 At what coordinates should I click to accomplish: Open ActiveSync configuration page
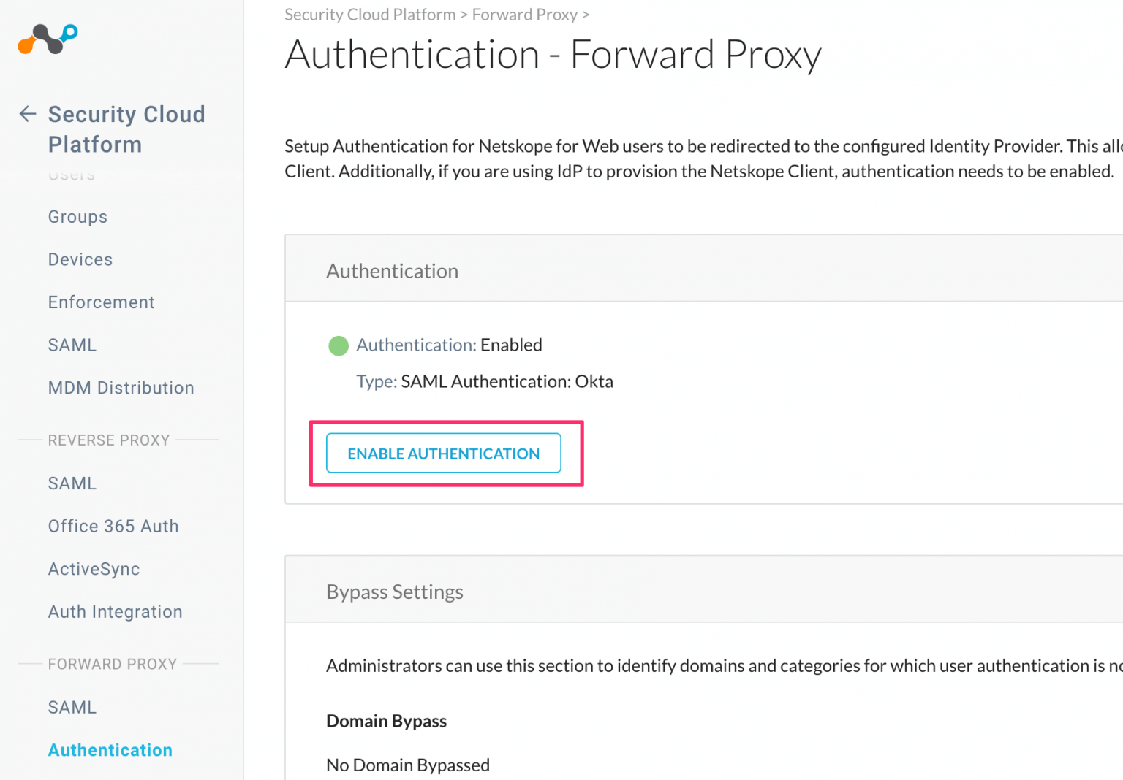click(x=94, y=568)
